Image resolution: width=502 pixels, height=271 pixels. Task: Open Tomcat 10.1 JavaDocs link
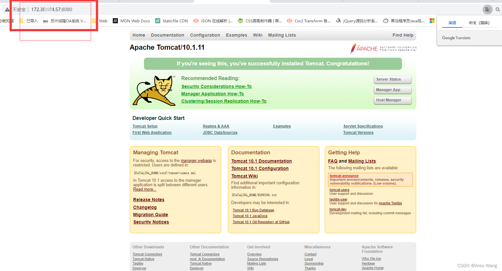point(250,216)
